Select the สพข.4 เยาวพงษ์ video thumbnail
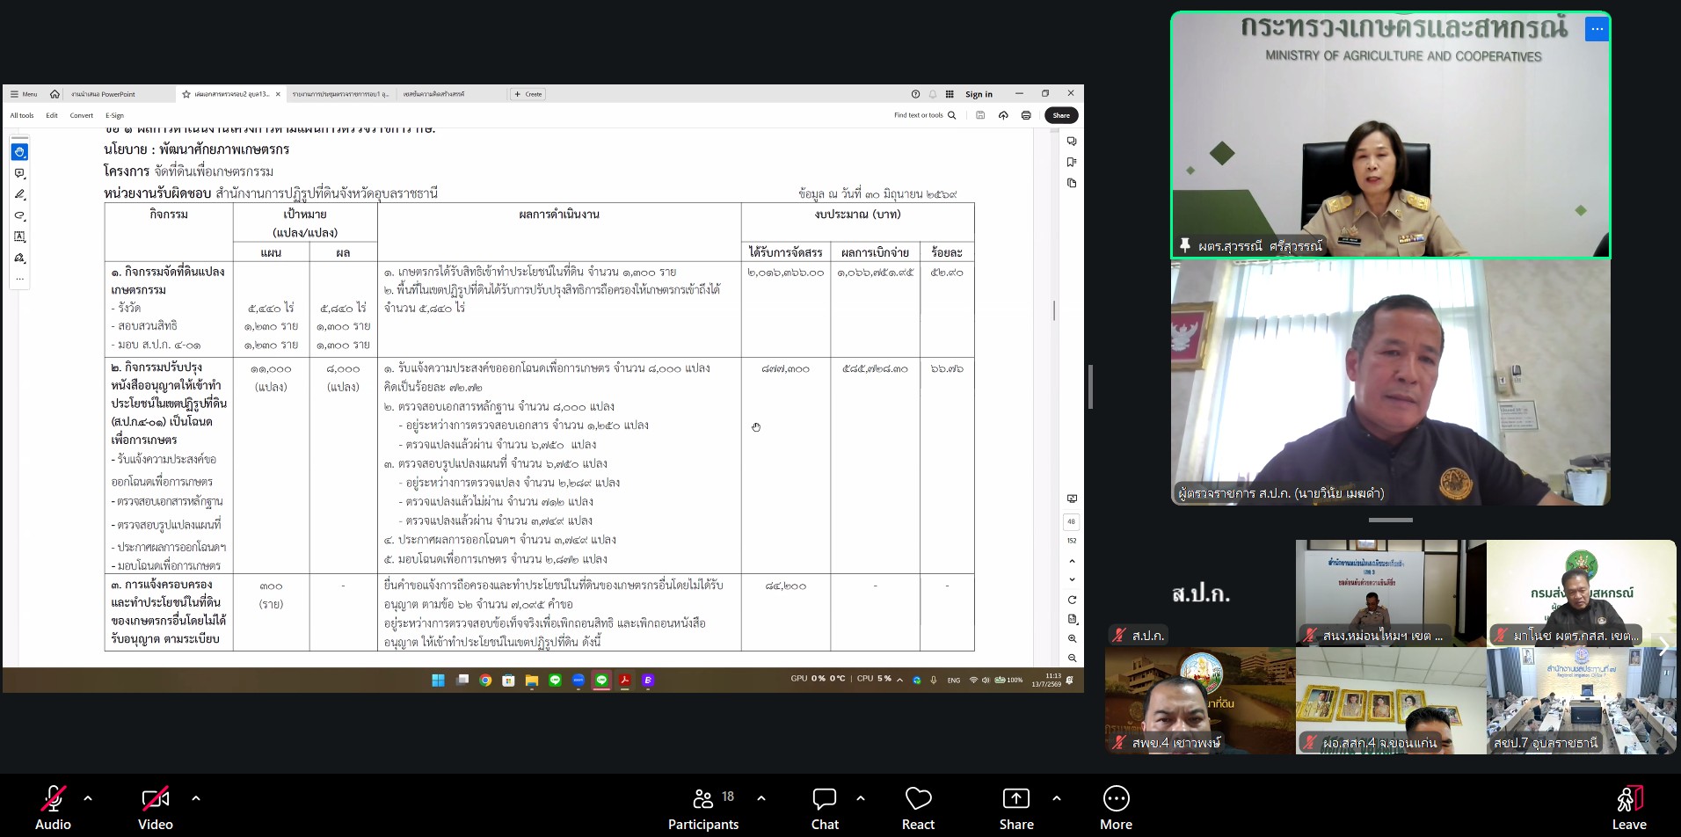 pyautogui.click(x=1200, y=702)
